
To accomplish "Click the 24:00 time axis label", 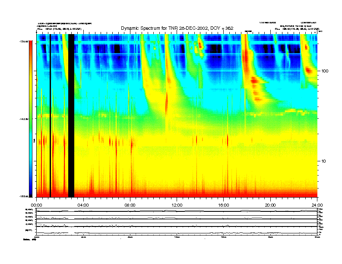I will click(x=317, y=205).
